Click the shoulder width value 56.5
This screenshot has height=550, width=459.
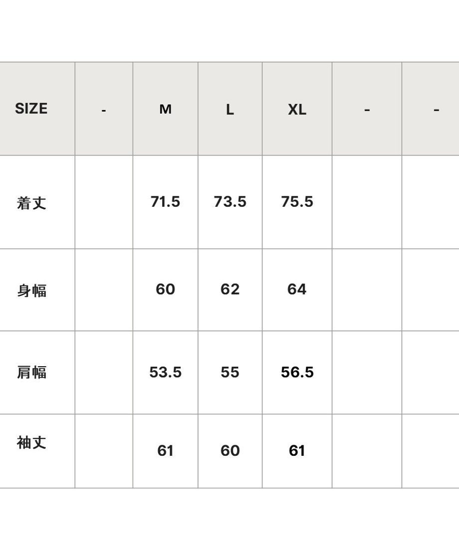click(x=297, y=372)
